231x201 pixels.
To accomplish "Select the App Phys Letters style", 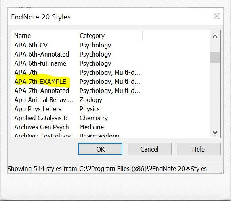I will 38,109.
